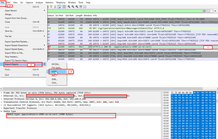Open the Edit menu
The image size is (218, 139).
[x=8, y=2]
